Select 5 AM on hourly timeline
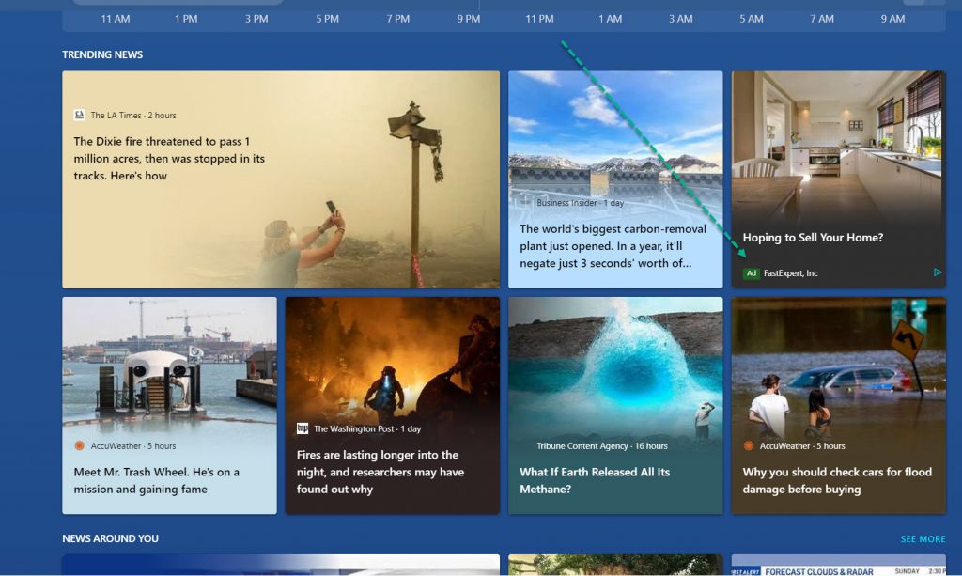This screenshot has height=576, width=962. click(751, 19)
